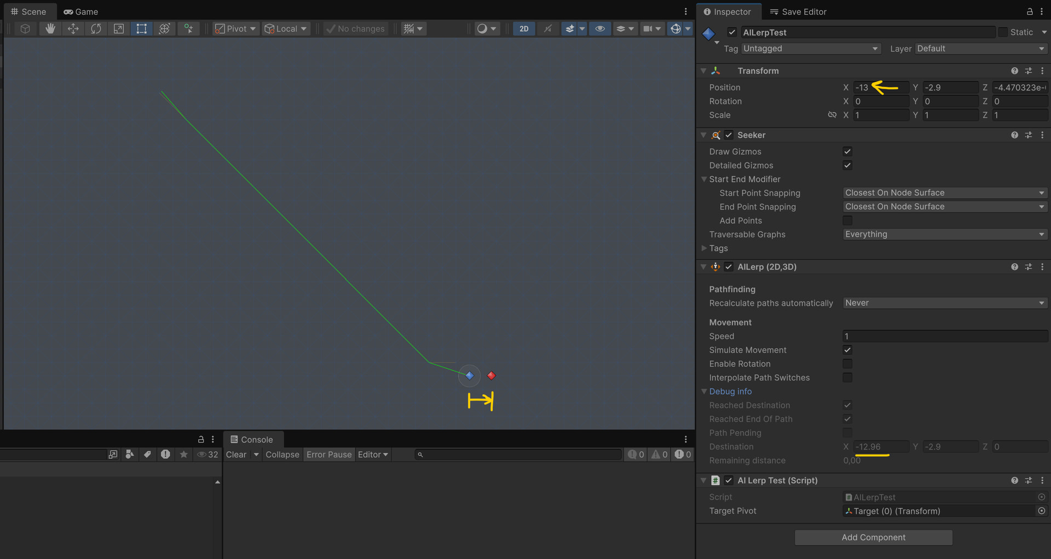Click the Add Component button
The image size is (1051, 559).
click(873, 538)
